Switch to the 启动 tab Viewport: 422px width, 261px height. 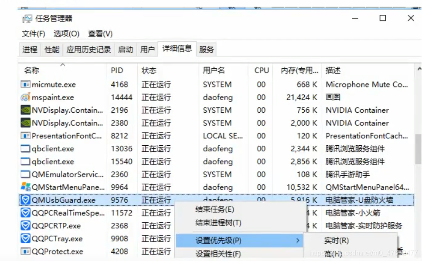click(126, 50)
